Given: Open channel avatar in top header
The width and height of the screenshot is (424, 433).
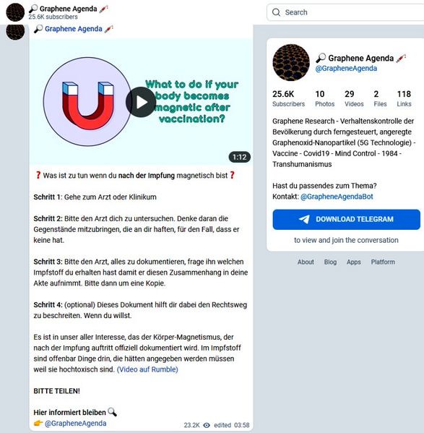Looking at the screenshot, I should point(15,12).
